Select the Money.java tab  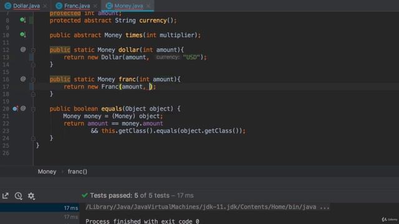coord(128,6)
